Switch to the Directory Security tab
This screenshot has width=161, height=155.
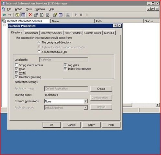tap(51, 33)
